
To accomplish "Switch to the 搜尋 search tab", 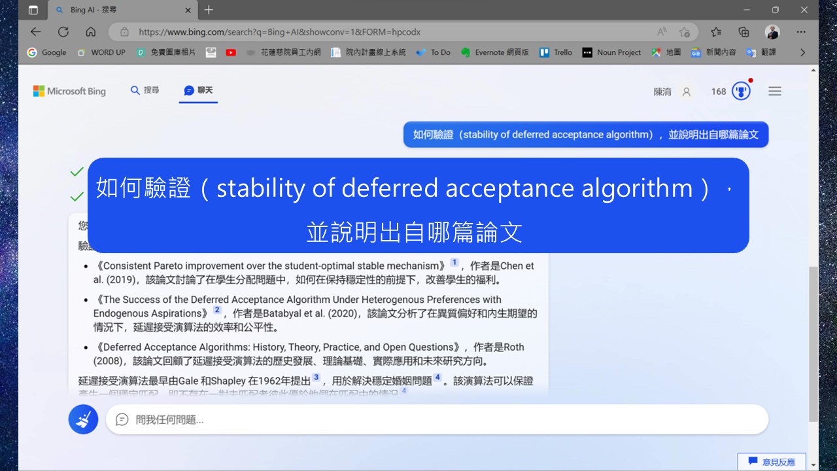I will [145, 90].
